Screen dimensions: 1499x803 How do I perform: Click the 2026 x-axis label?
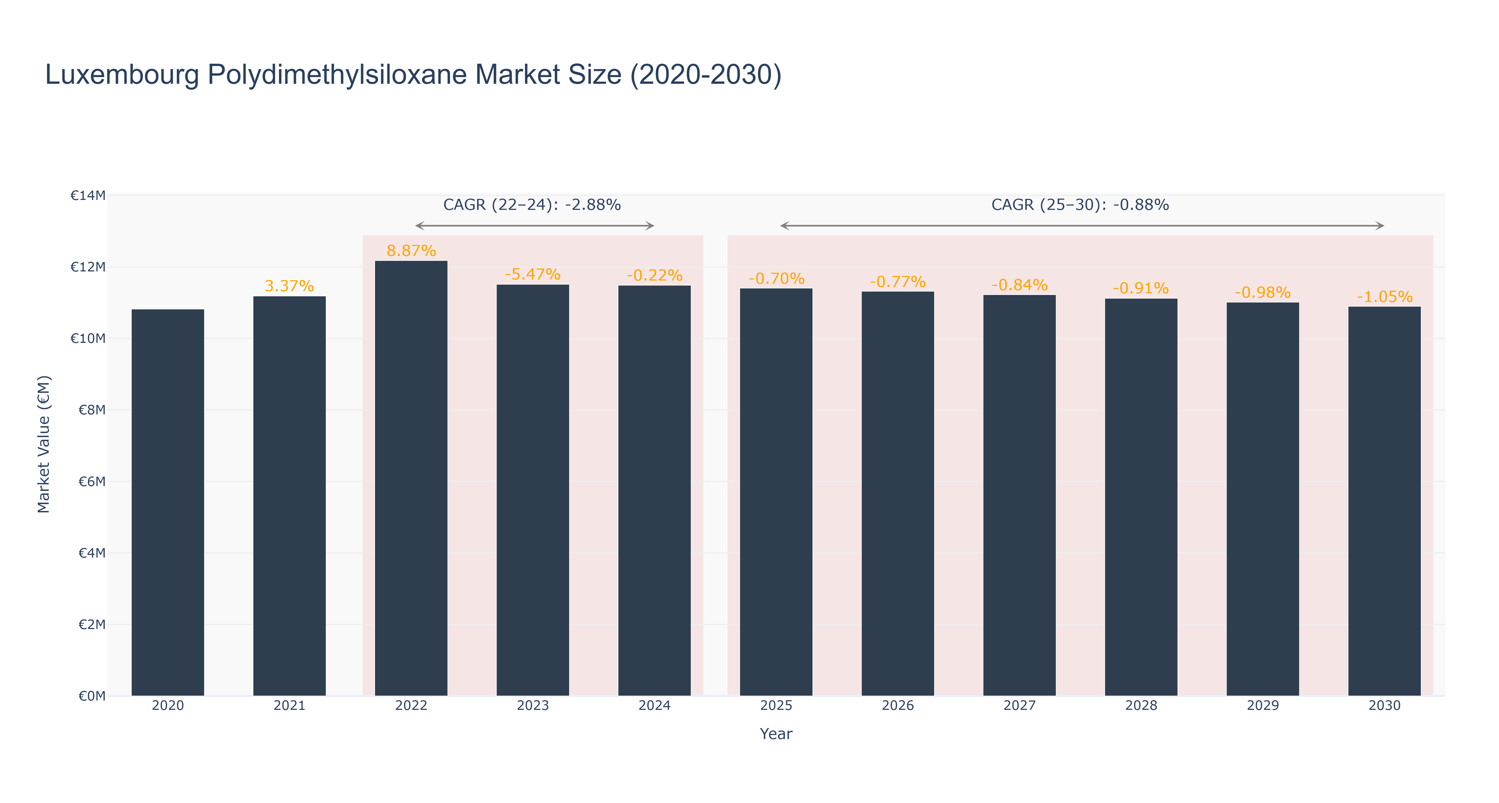tap(897, 706)
